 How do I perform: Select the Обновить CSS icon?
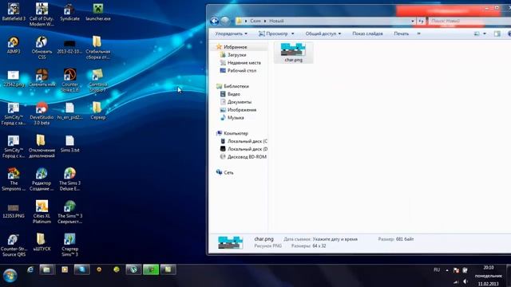(x=42, y=48)
